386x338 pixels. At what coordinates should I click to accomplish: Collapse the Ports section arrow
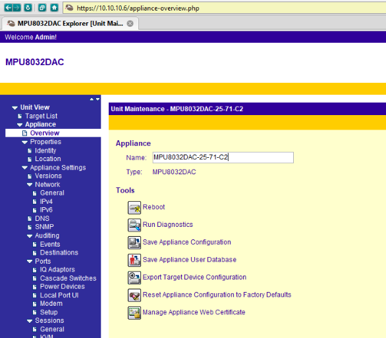point(30,261)
